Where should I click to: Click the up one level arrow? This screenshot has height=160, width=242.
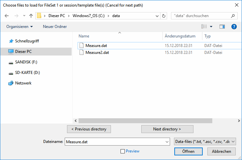pyautogui.click(x=31, y=16)
